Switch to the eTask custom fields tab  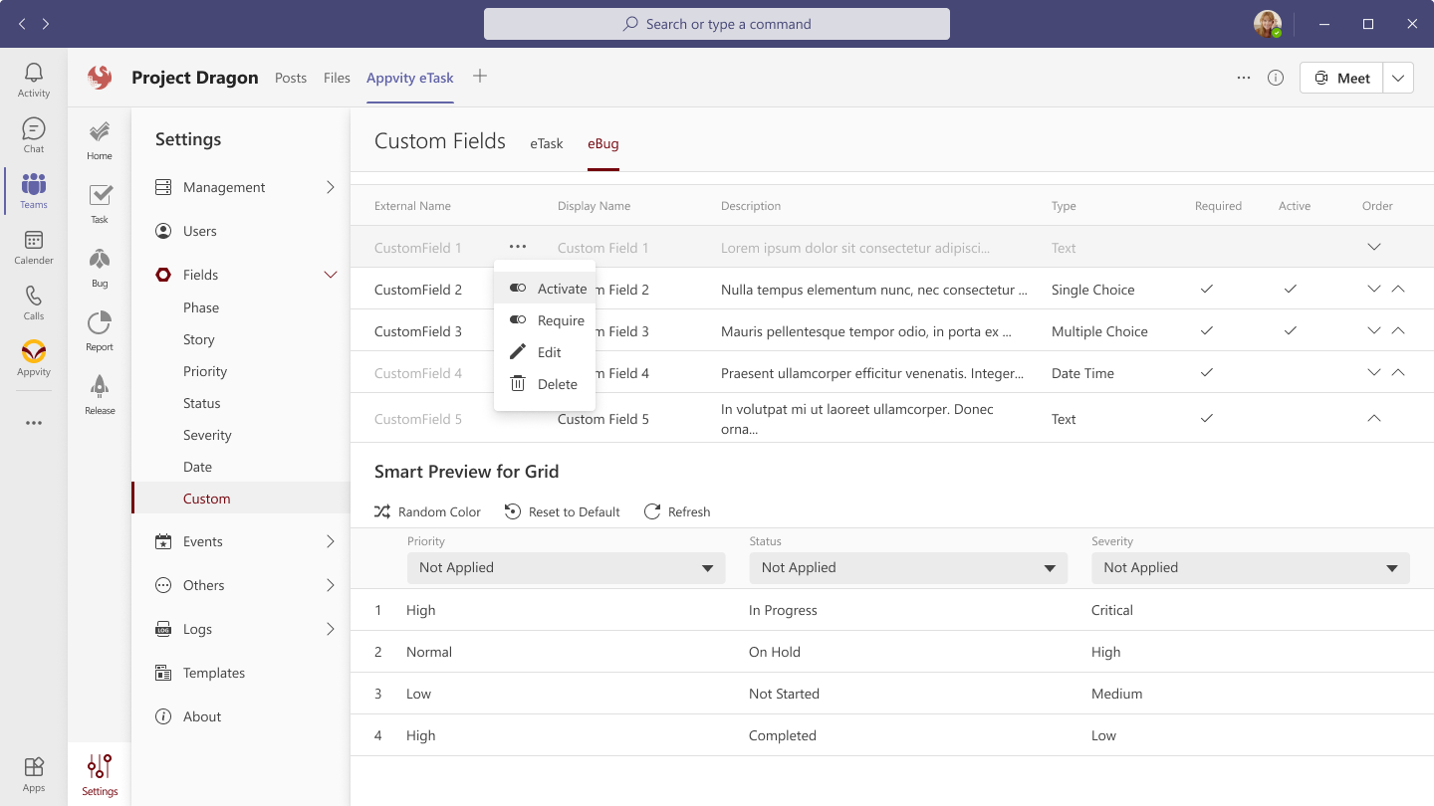click(546, 142)
